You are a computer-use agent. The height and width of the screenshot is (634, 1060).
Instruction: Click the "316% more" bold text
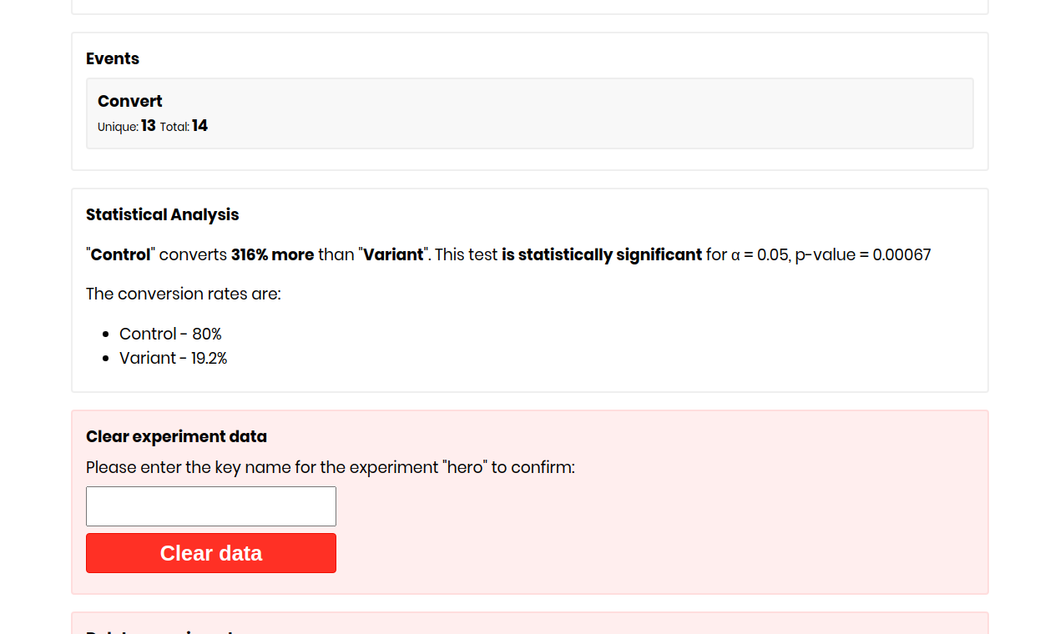click(x=273, y=254)
